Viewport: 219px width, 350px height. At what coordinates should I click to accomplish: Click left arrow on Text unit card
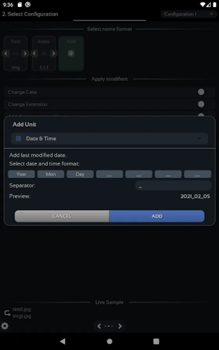coord(6,54)
